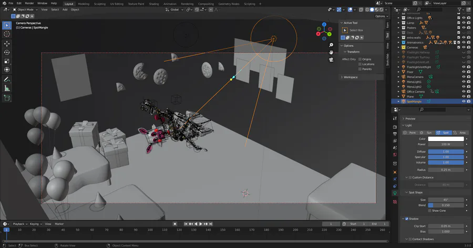The image size is (473, 248).
Task: Select the Annotate tool
Action: [7, 80]
